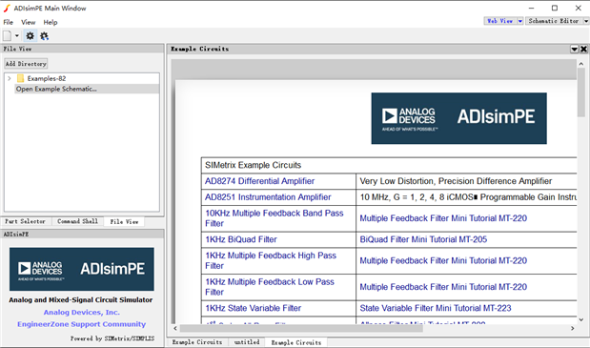Click the ADIsimPE banner in web view
The width and height of the screenshot is (590, 348).
[459, 118]
